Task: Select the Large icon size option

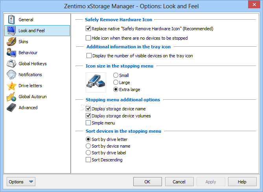Action: [x=116, y=82]
